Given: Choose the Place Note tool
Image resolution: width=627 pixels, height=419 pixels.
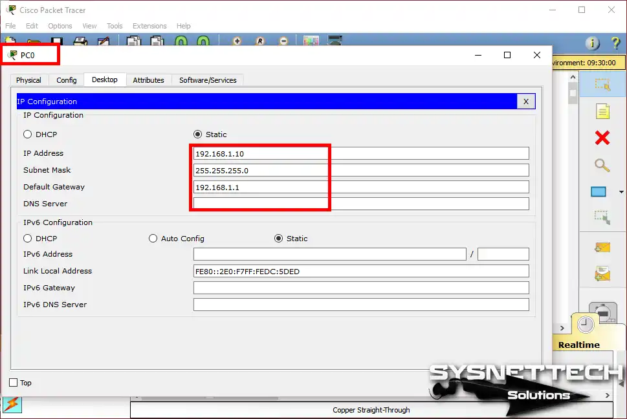Looking at the screenshot, I should coord(602,111).
